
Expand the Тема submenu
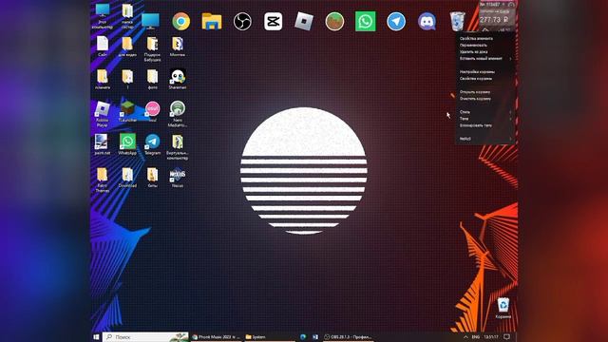[484, 119]
